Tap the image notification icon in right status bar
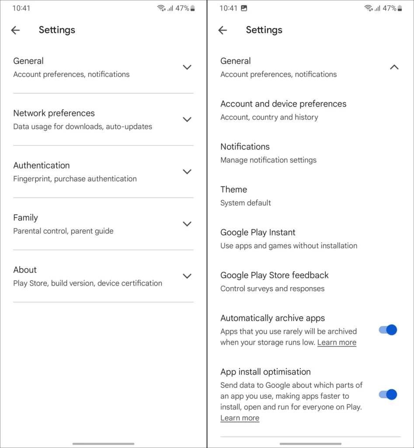 (244, 8)
